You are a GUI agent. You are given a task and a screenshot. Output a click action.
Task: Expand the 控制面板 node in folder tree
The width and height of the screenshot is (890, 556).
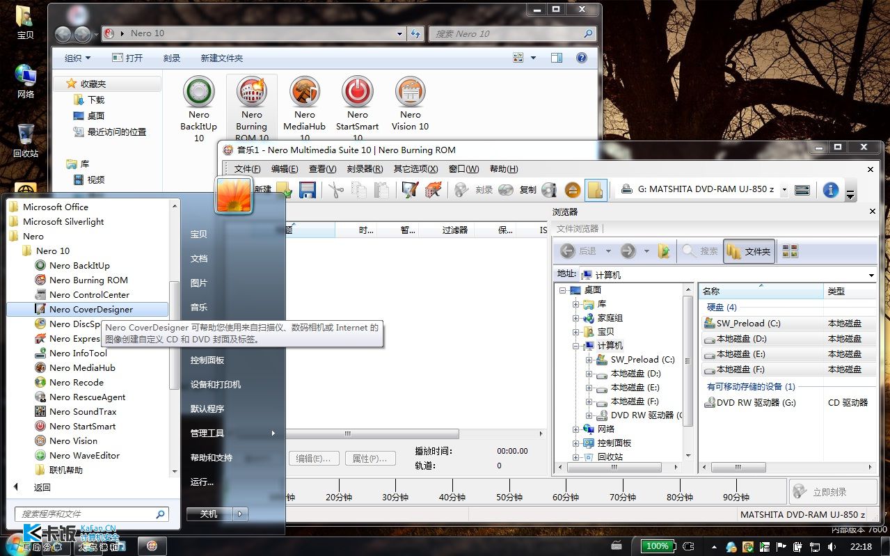pyautogui.click(x=575, y=443)
